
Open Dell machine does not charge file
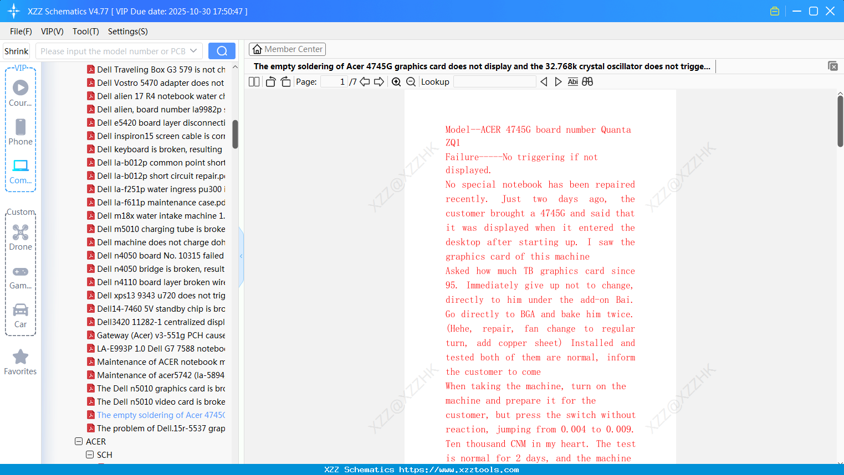click(x=156, y=242)
